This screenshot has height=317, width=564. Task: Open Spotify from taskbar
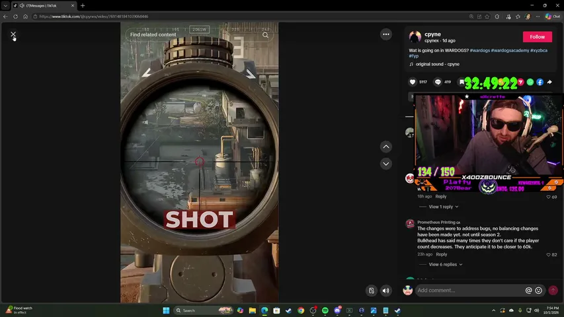coord(325,310)
